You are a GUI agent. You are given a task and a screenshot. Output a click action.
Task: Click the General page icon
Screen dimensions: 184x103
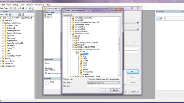click(45, 15)
